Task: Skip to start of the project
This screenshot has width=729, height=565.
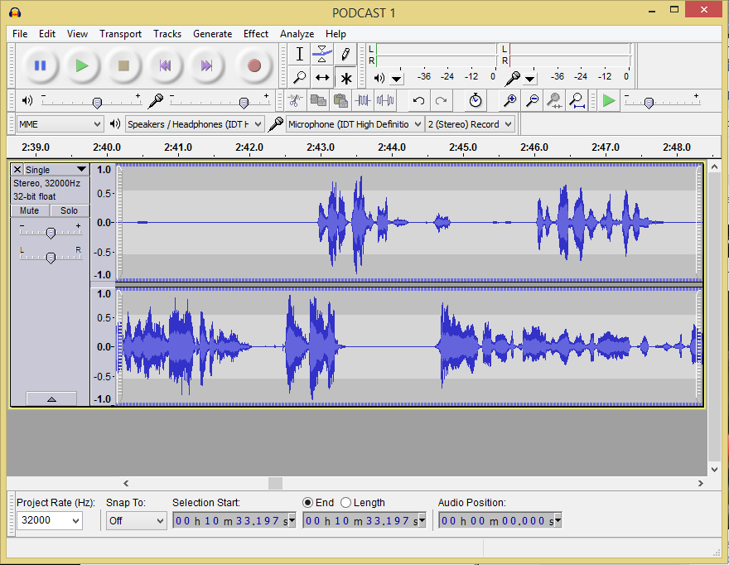Action: 165,65
